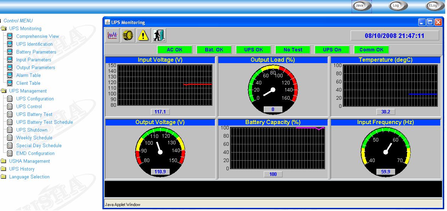Image resolution: width=447 pixels, height=211 pixels.
Task: Toggle the UPS On status indicator
Action: (332, 49)
